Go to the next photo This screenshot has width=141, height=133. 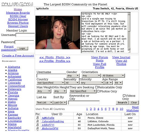click(x=63, y=57)
